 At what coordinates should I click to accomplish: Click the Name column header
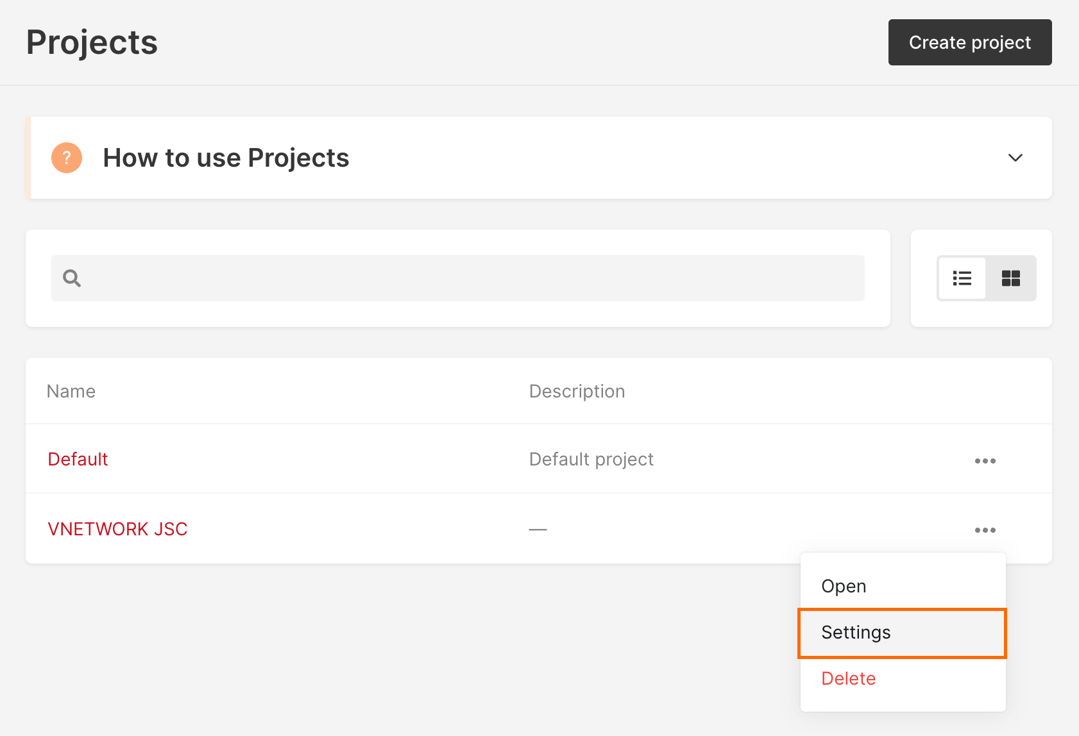(71, 391)
